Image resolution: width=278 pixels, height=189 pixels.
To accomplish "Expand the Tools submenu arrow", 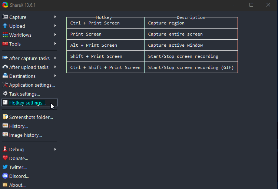I will point(55,44).
